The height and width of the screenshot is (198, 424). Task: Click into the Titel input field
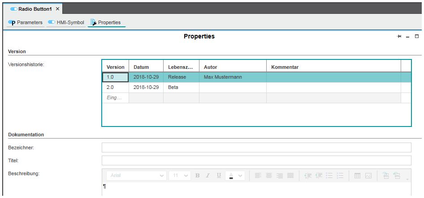click(x=256, y=160)
